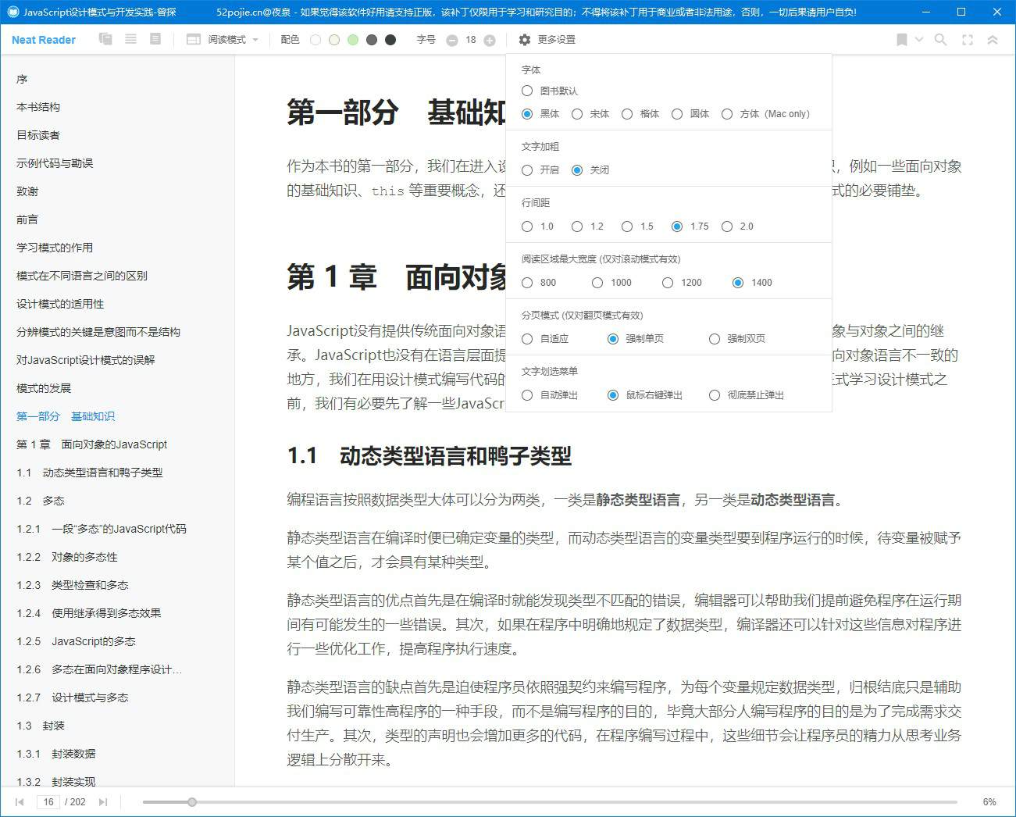
Task: Open the search magnifier icon
Action: click(941, 40)
